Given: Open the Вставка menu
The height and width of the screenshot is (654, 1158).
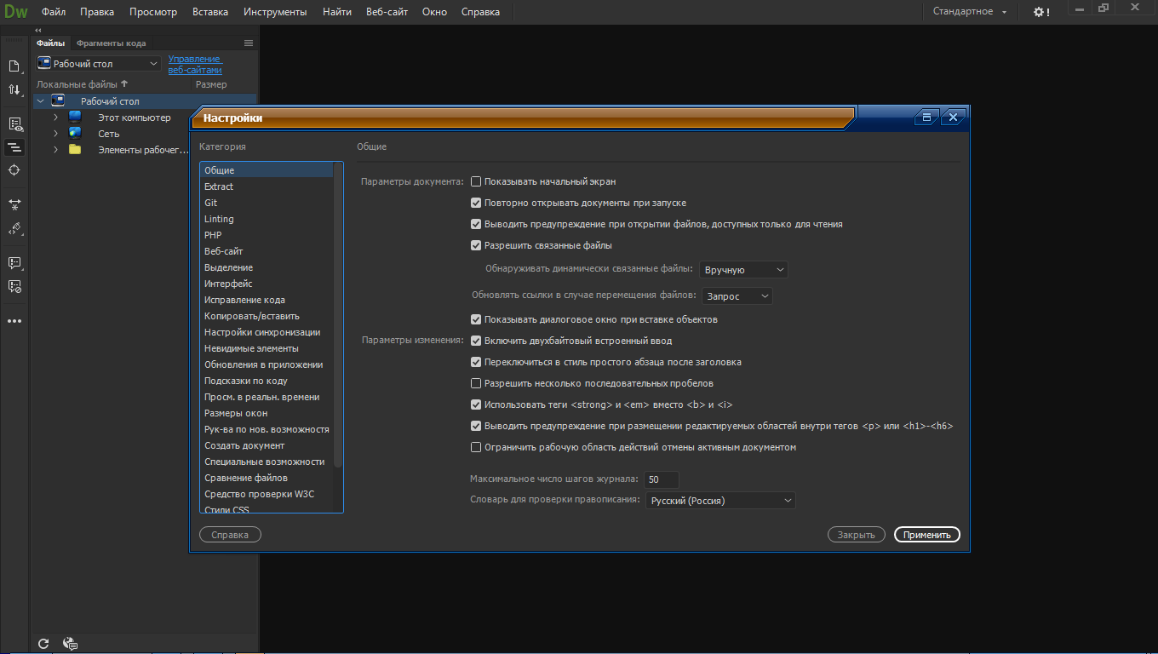Looking at the screenshot, I should point(210,12).
